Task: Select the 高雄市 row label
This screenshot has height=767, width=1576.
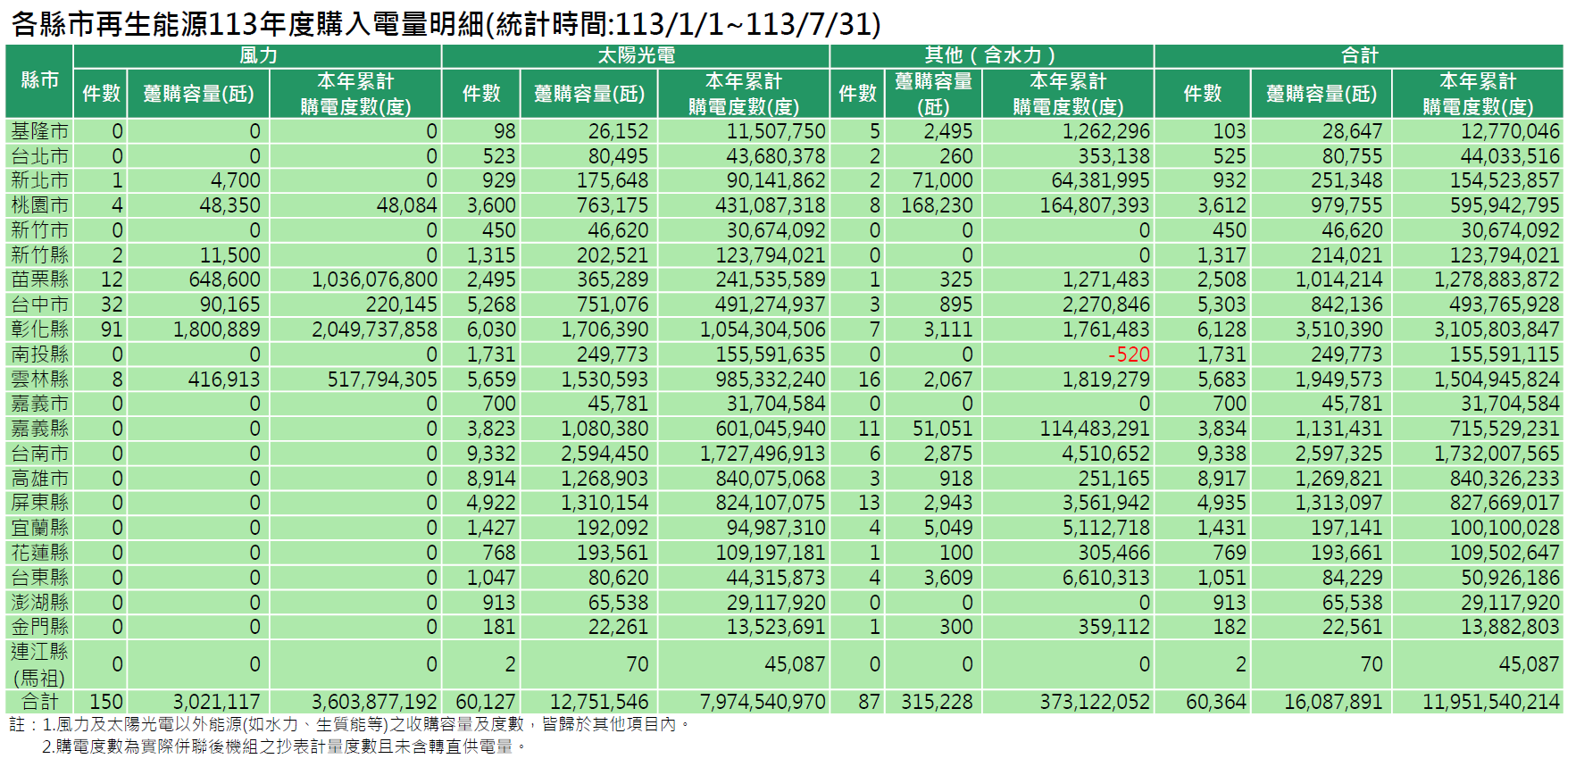Action: coord(39,479)
